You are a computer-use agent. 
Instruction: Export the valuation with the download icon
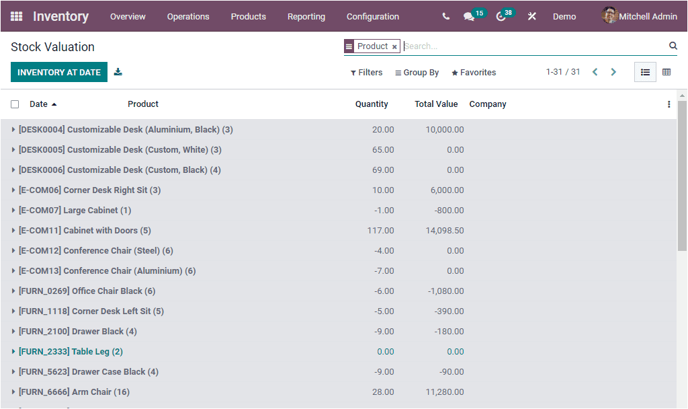coord(118,71)
